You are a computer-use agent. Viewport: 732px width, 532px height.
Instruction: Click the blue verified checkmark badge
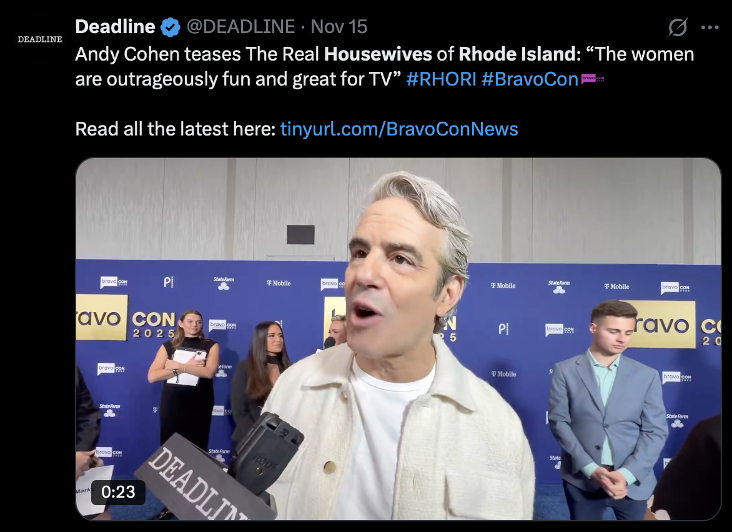click(171, 27)
